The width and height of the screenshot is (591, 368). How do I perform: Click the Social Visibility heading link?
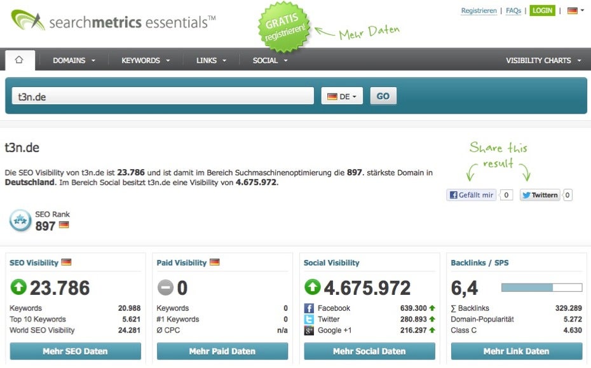(331, 262)
